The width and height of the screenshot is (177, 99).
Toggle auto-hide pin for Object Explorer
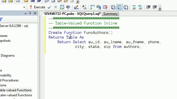(x=30, y=13)
